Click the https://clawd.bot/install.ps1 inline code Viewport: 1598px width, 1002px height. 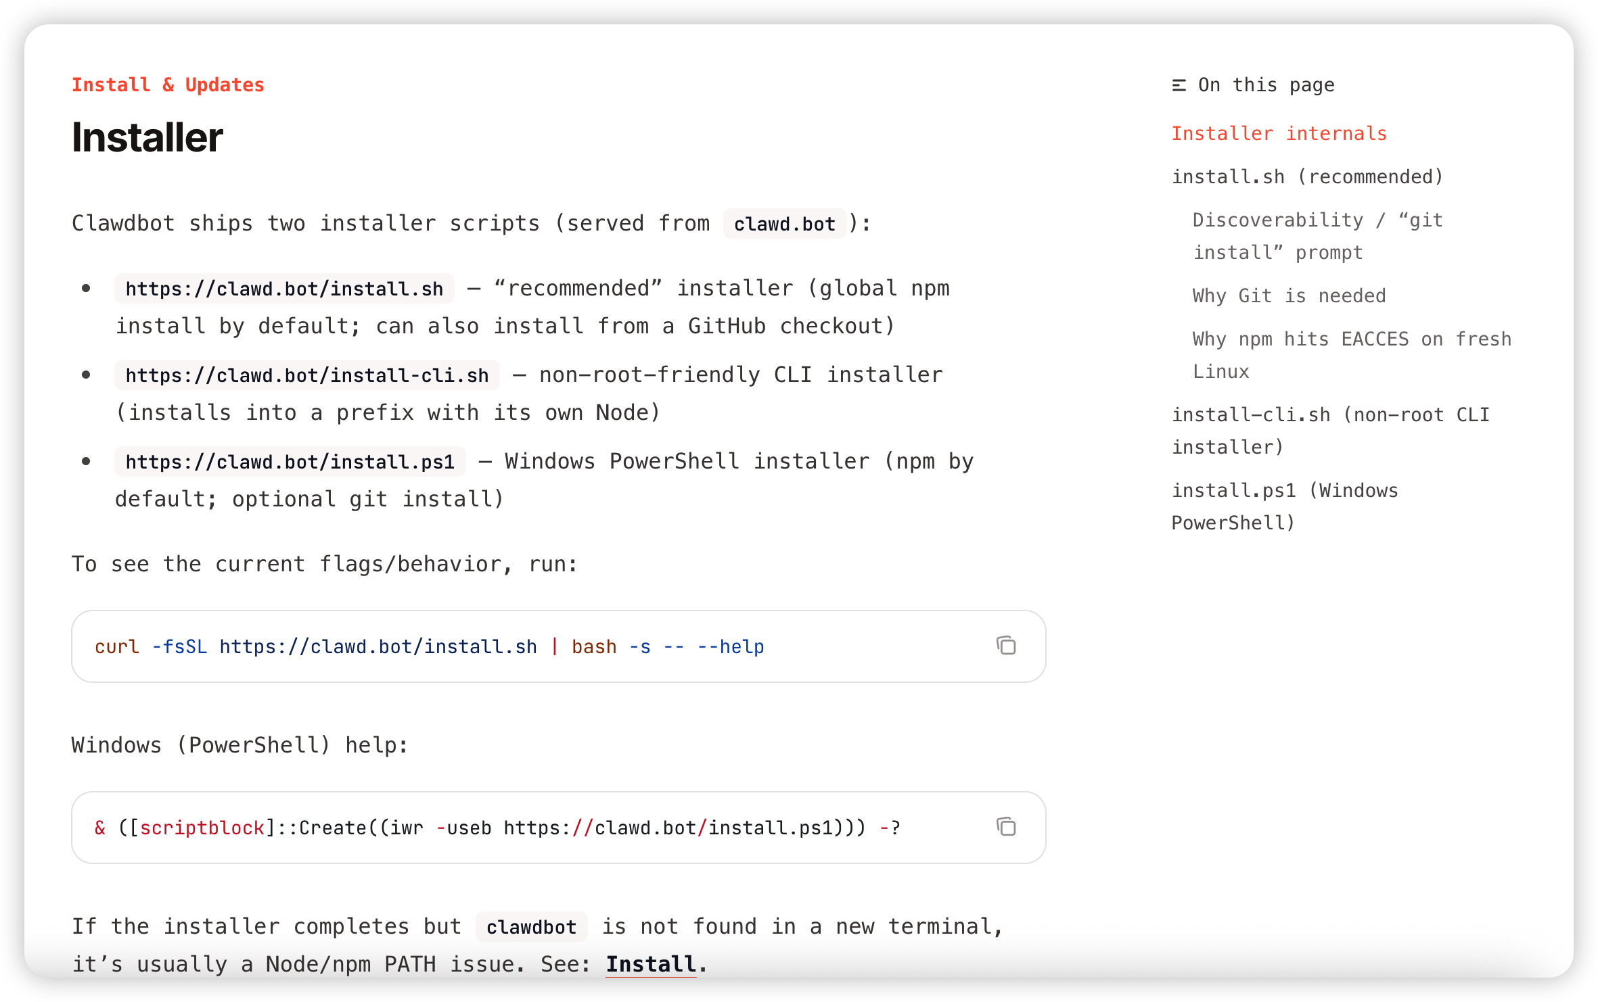[290, 462]
